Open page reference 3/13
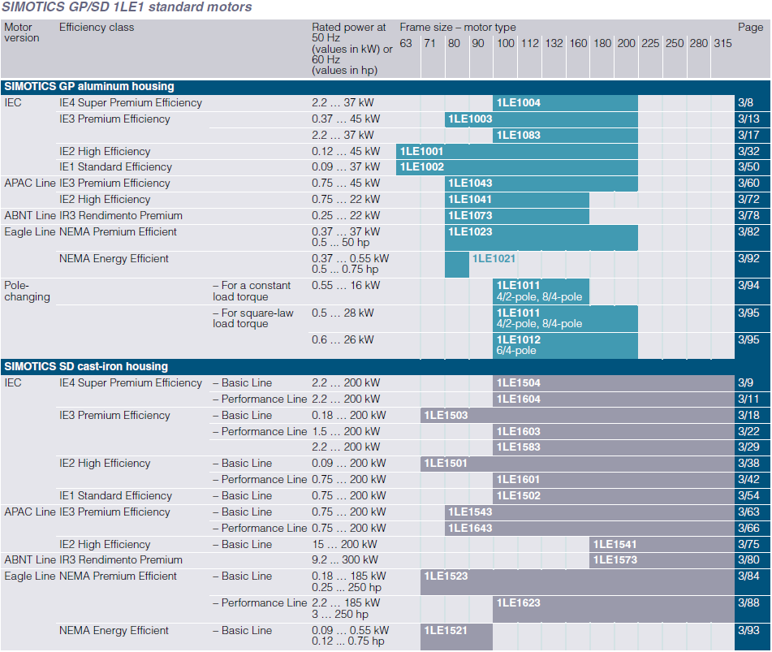The height and width of the screenshot is (652, 772). coord(748,119)
